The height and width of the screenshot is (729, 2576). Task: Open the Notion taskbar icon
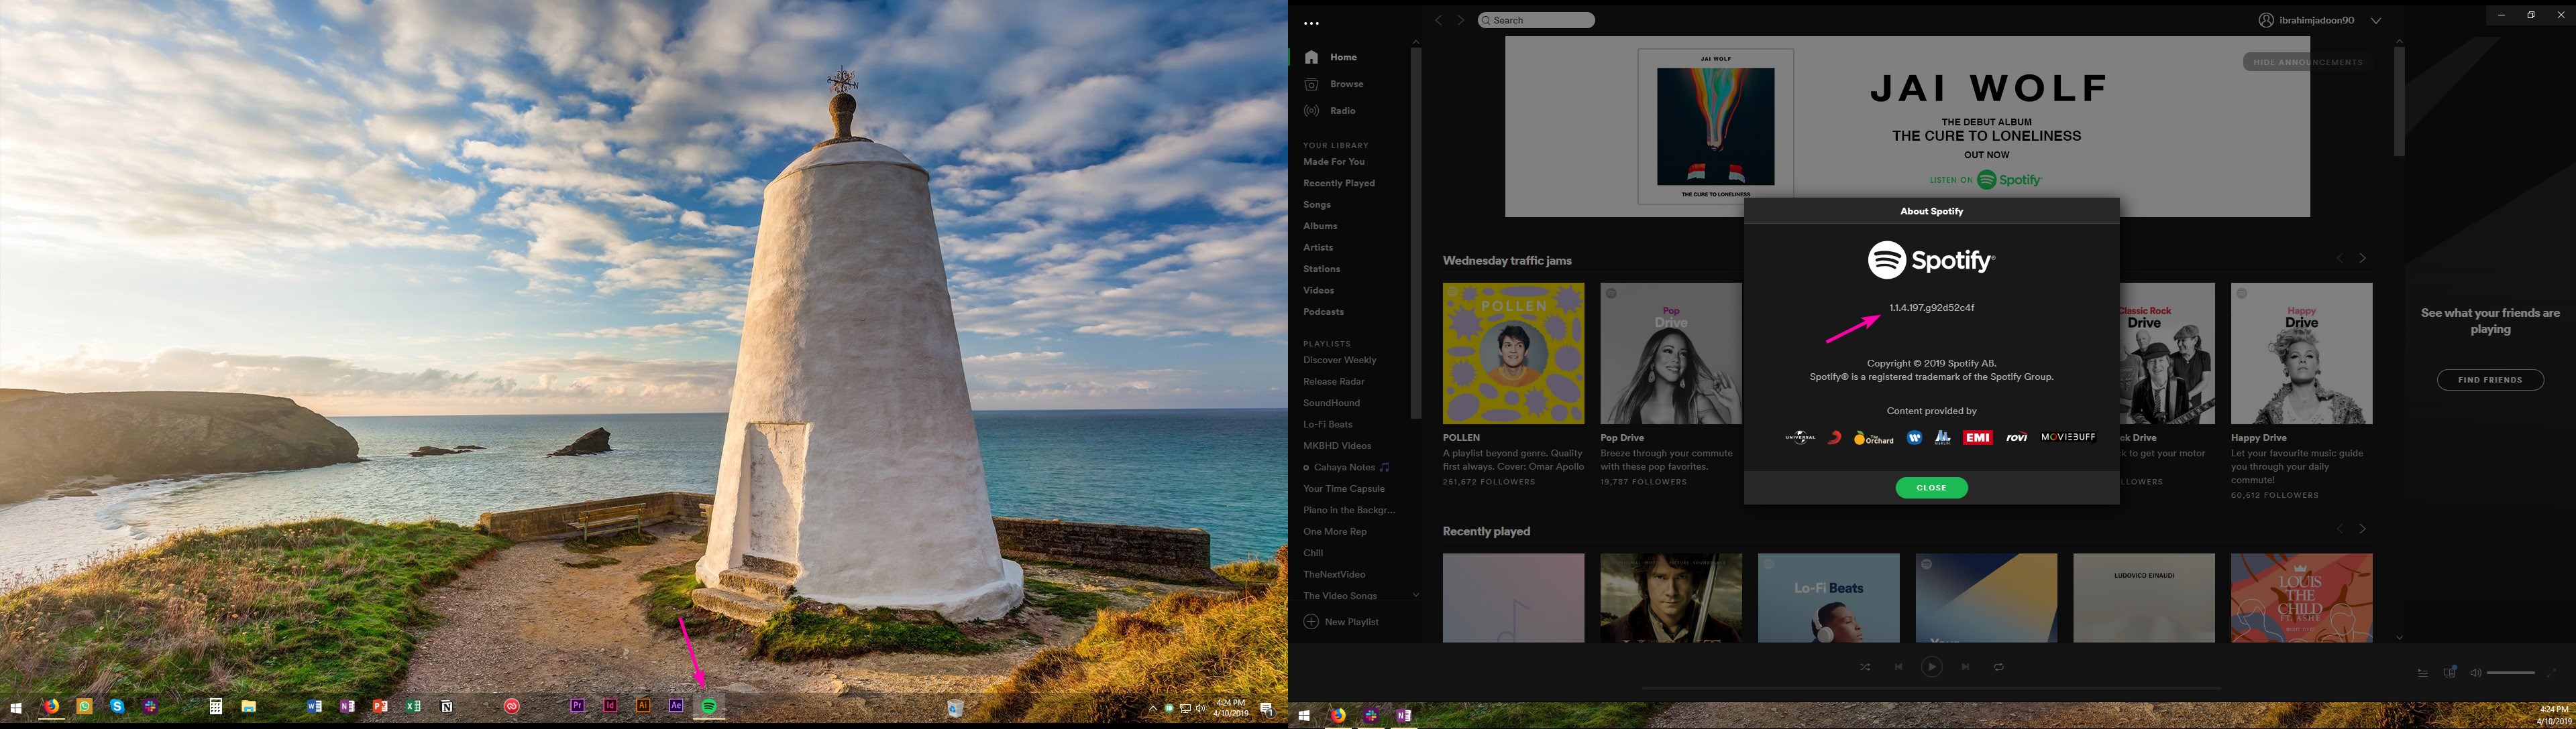coord(446,707)
